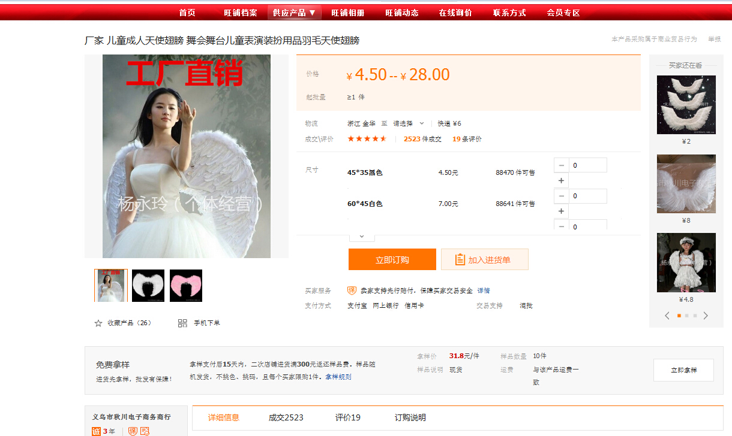Select the pink wings thumbnail
Image resolution: width=732 pixels, height=436 pixels.
tap(186, 286)
